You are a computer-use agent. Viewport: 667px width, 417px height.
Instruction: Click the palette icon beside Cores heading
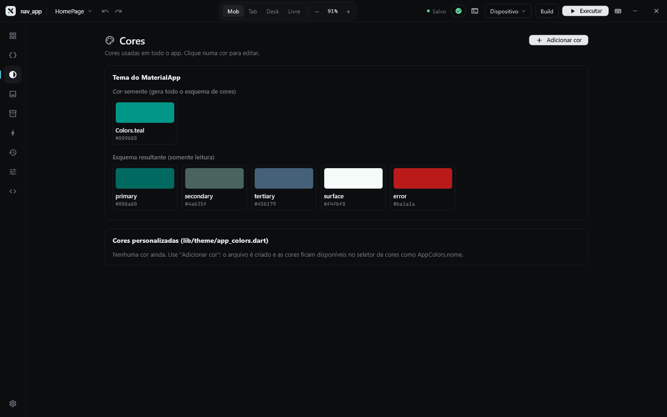tap(110, 41)
